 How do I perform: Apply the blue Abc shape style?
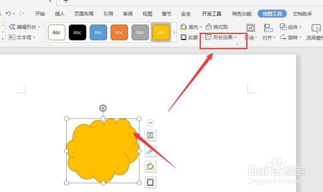(98, 32)
